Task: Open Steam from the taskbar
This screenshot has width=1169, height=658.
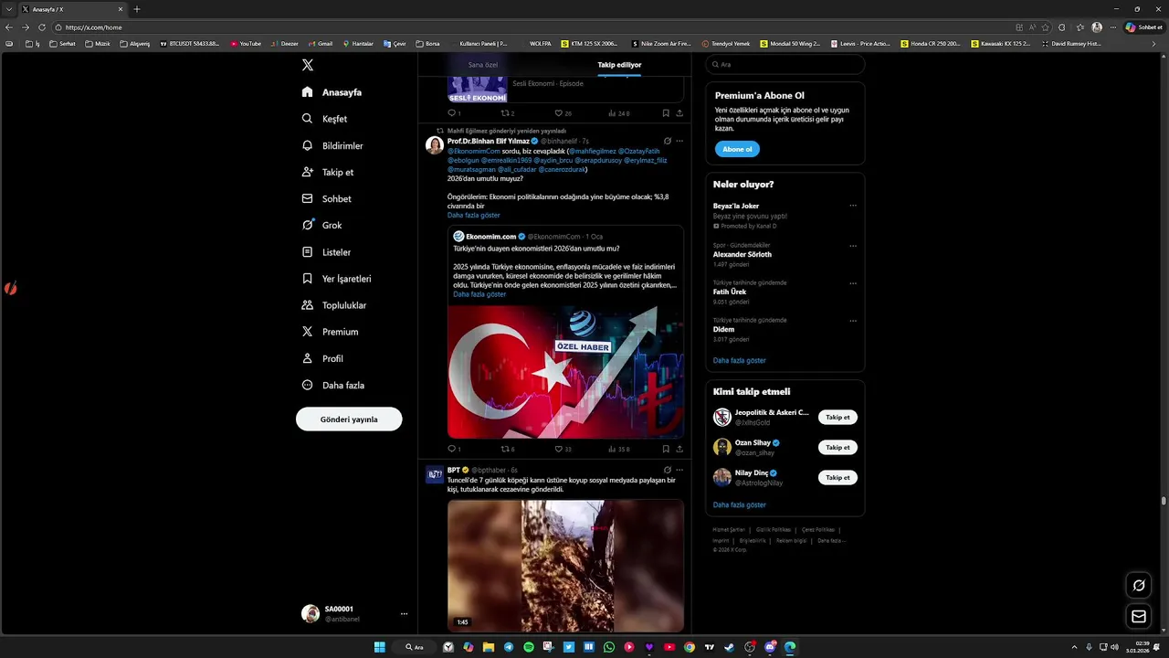Action: [730, 647]
